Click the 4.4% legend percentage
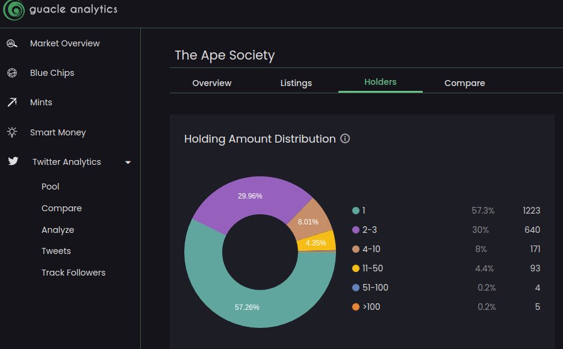 [484, 268]
